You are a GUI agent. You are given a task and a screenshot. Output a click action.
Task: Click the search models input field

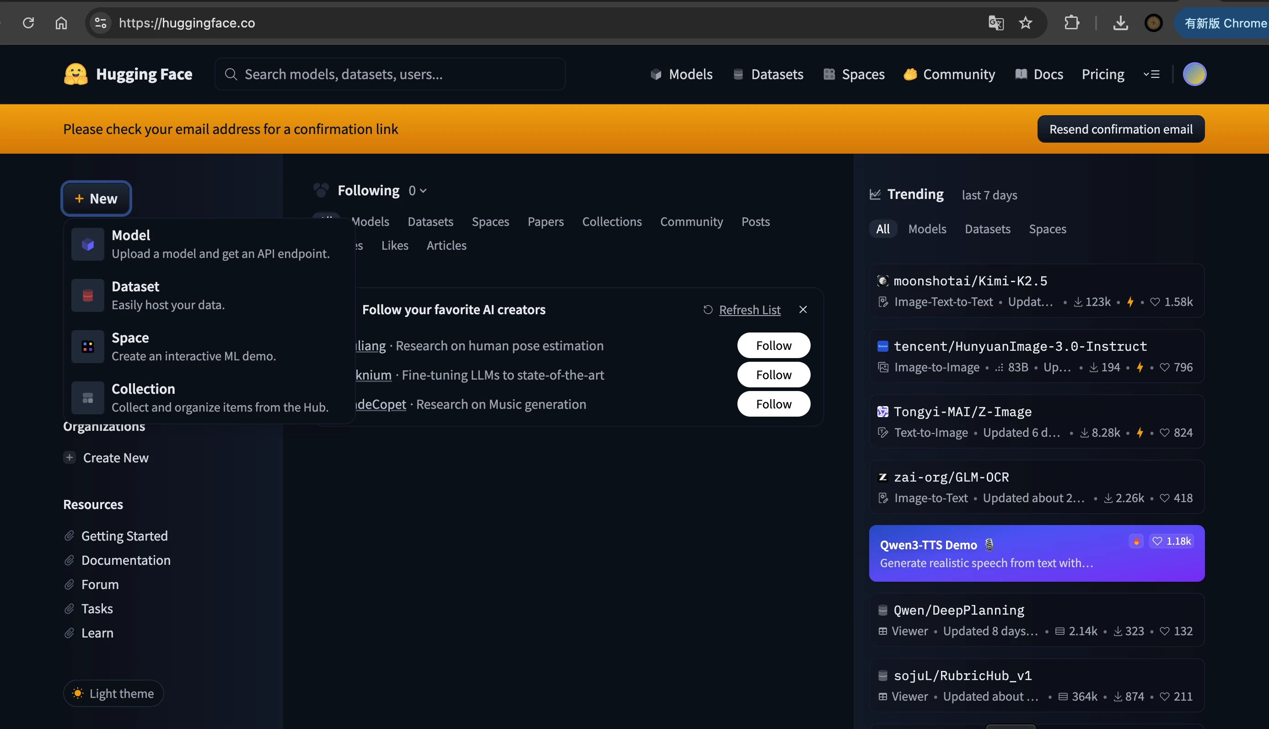(x=391, y=74)
